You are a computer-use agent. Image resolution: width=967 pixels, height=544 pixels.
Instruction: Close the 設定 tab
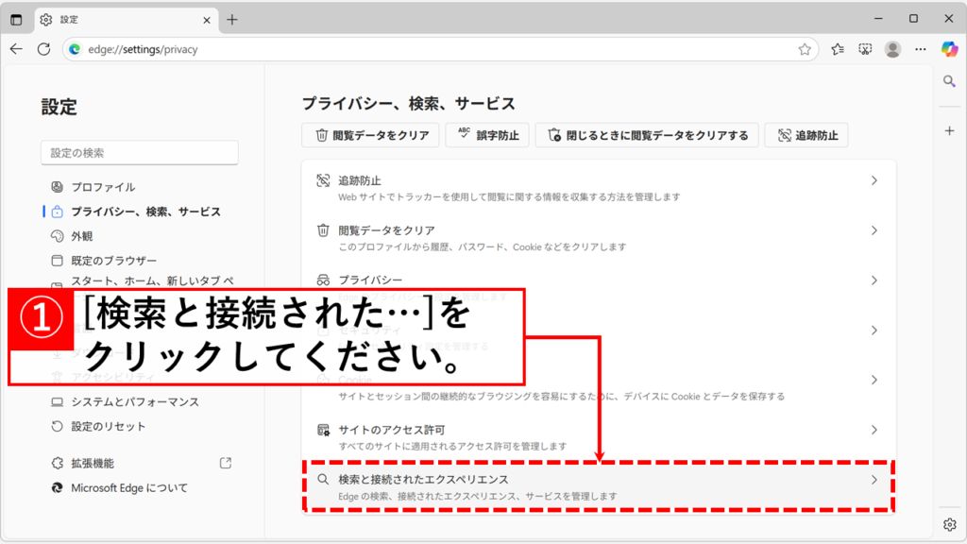207,21
